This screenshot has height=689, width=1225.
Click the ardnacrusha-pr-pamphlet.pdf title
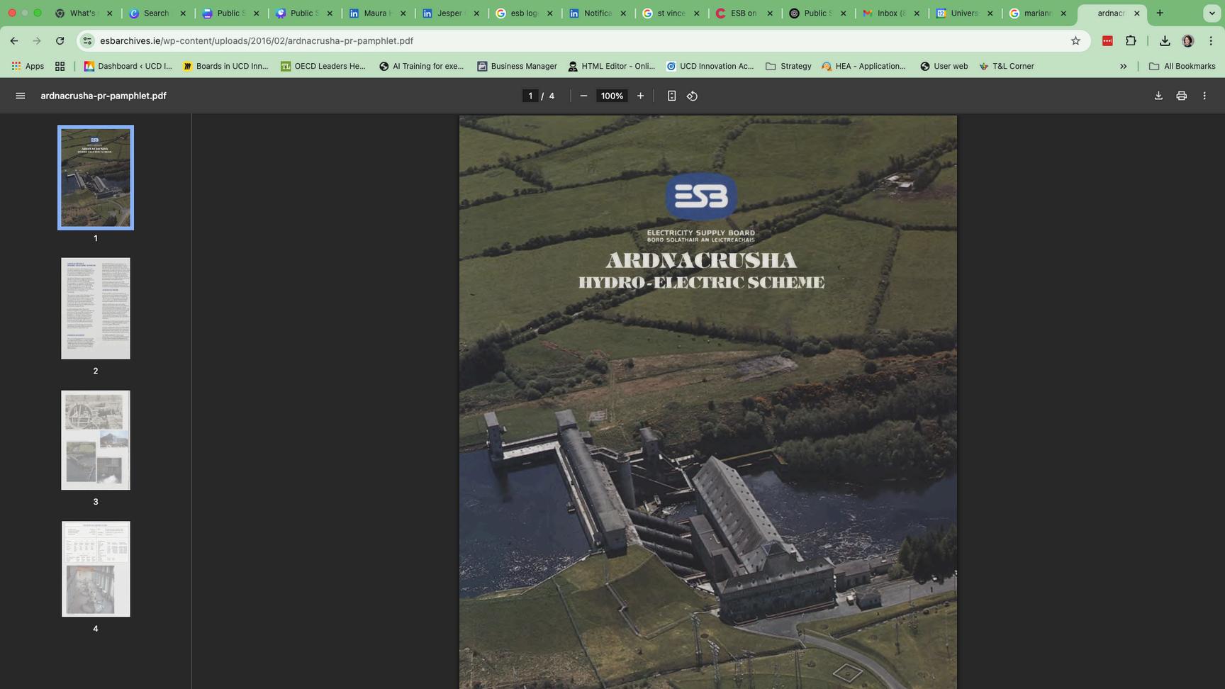tap(104, 96)
